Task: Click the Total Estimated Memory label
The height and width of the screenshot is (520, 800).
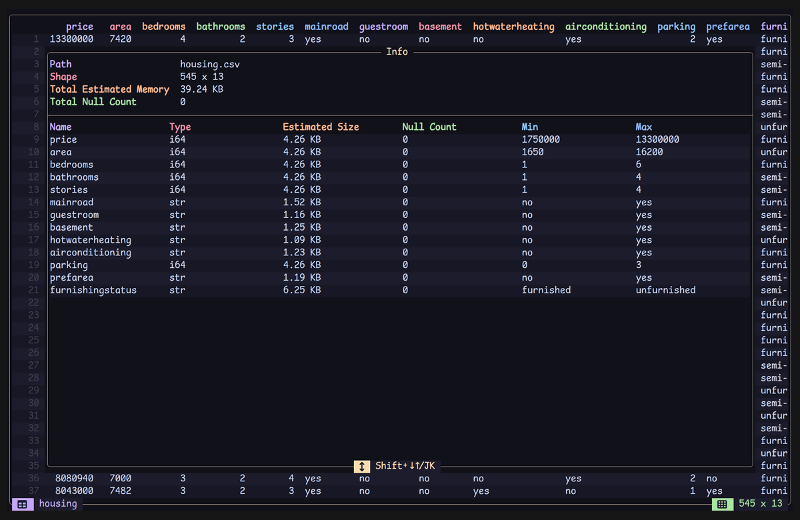Action: click(x=110, y=89)
